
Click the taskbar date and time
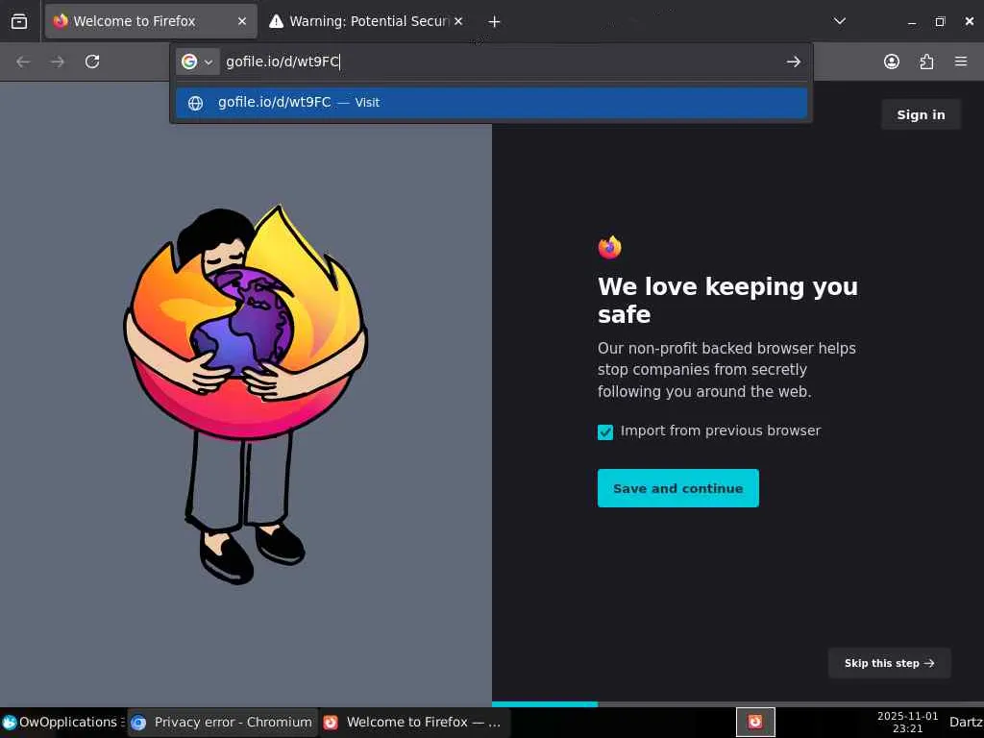pyautogui.click(x=907, y=723)
